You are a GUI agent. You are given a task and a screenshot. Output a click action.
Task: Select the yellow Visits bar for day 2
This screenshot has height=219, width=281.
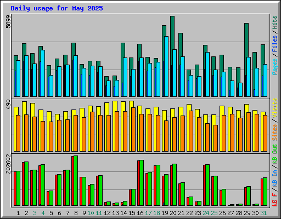coord(24,108)
